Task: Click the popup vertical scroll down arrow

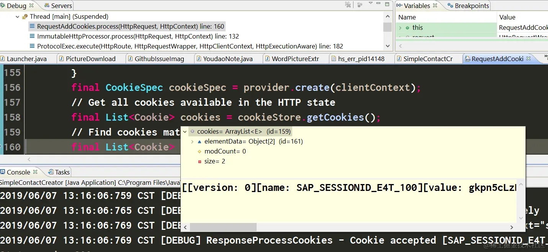Action: (521, 218)
